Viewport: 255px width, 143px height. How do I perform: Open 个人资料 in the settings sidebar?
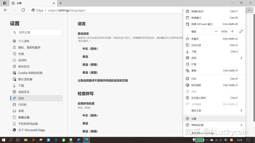tap(36, 41)
